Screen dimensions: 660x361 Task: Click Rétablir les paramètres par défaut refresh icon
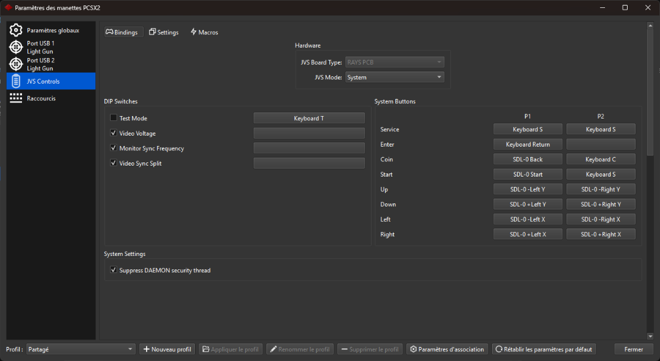[x=499, y=349]
